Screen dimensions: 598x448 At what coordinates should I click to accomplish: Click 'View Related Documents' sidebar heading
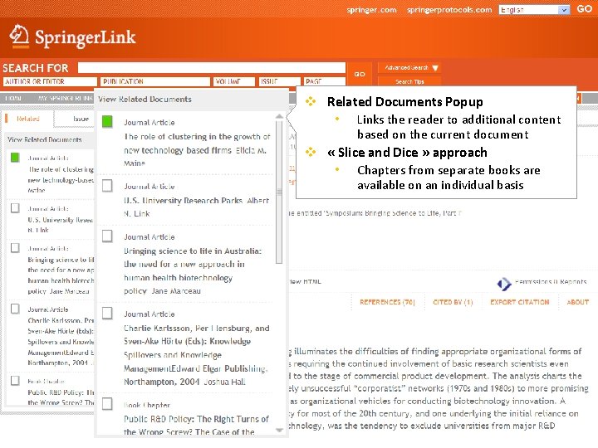(x=45, y=139)
